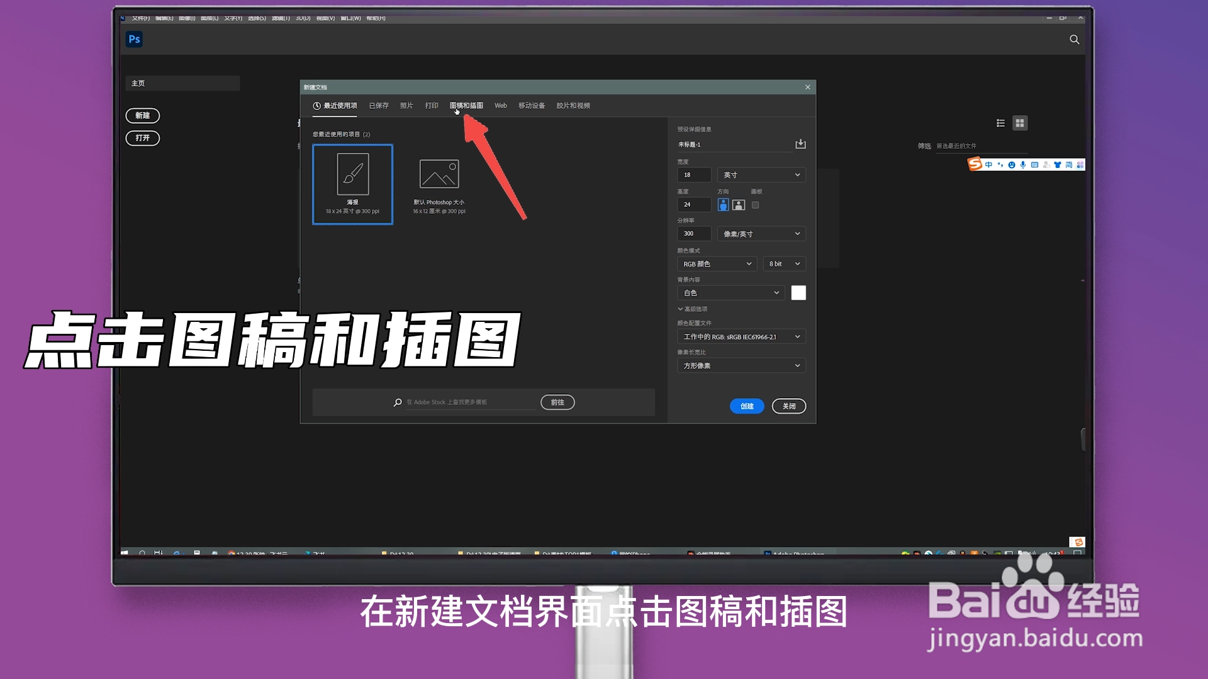Viewport: 1208px width, 679px height.
Task: Save the preset using the download icon
Action: tap(800, 143)
